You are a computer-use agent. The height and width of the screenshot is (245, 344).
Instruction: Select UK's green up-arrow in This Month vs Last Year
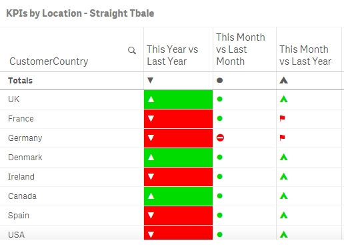coord(284,99)
